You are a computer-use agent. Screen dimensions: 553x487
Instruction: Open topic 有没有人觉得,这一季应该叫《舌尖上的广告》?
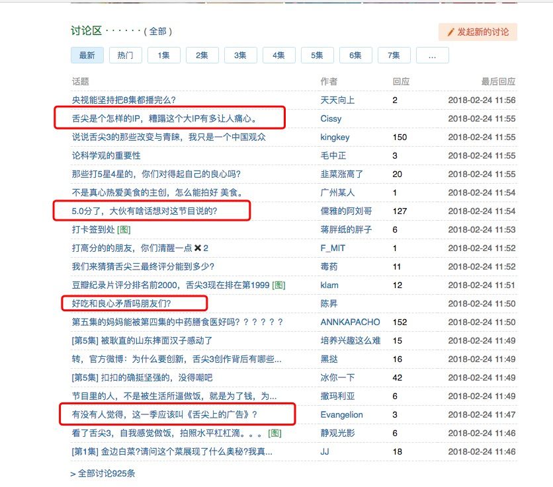tap(164, 414)
